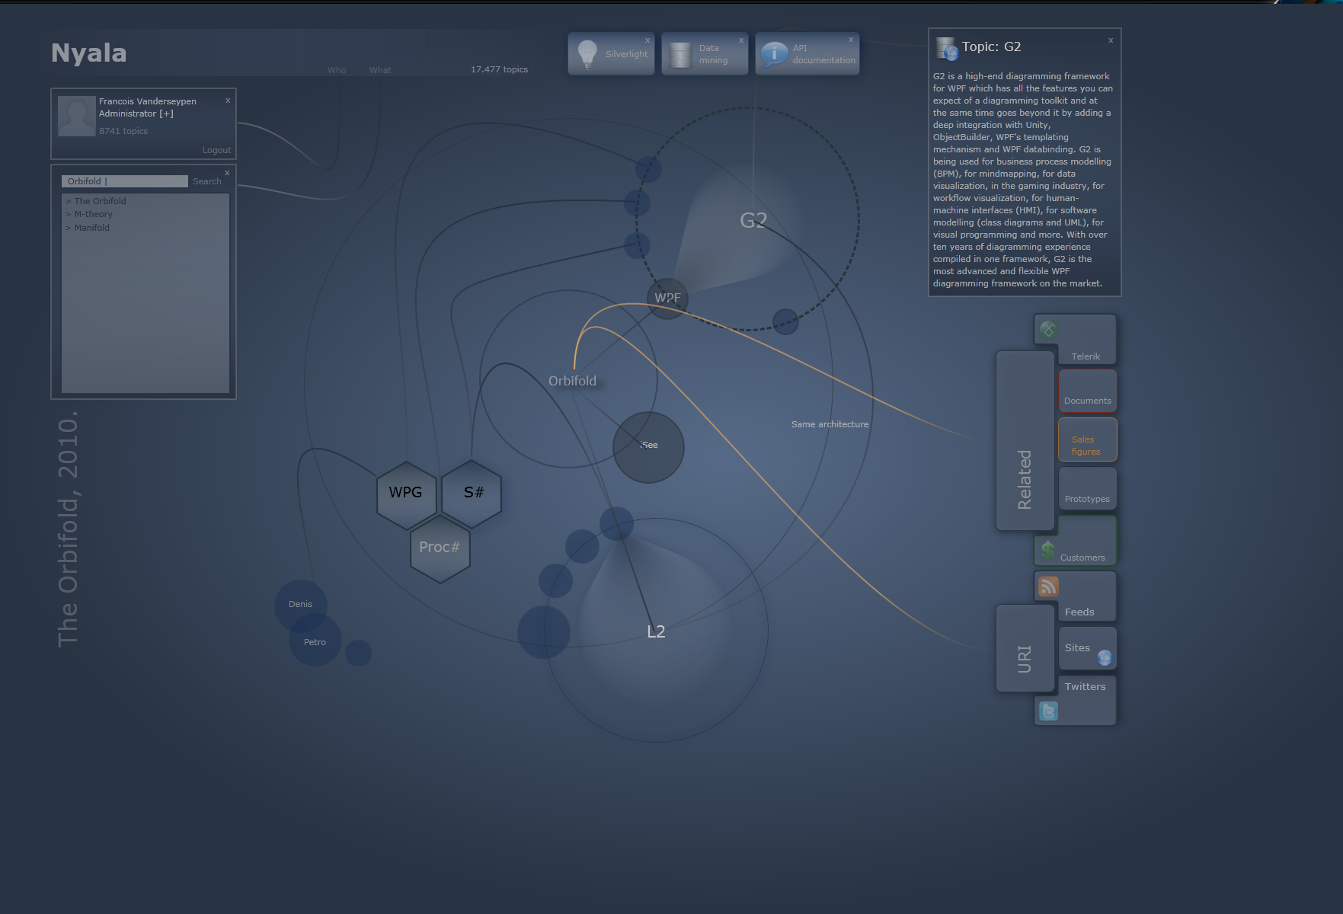The image size is (1343, 914).
Task: Click the Customers dollar icon
Action: pyautogui.click(x=1048, y=550)
